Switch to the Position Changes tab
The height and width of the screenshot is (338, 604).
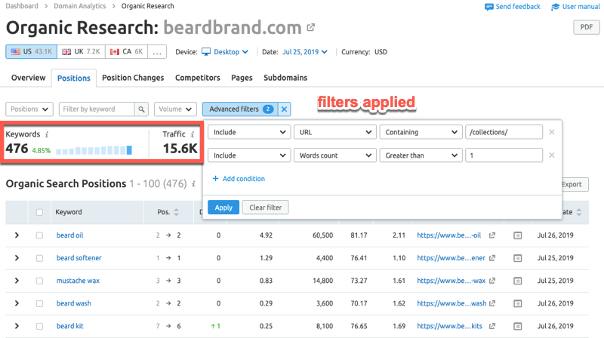[x=132, y=78]
